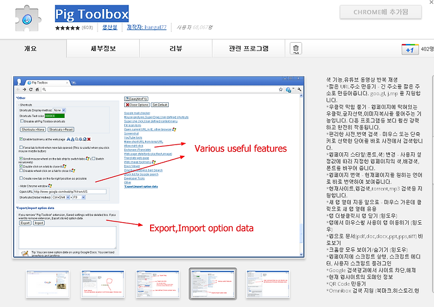Select the last thumbnail in the strip

click(x=268, y=284)
